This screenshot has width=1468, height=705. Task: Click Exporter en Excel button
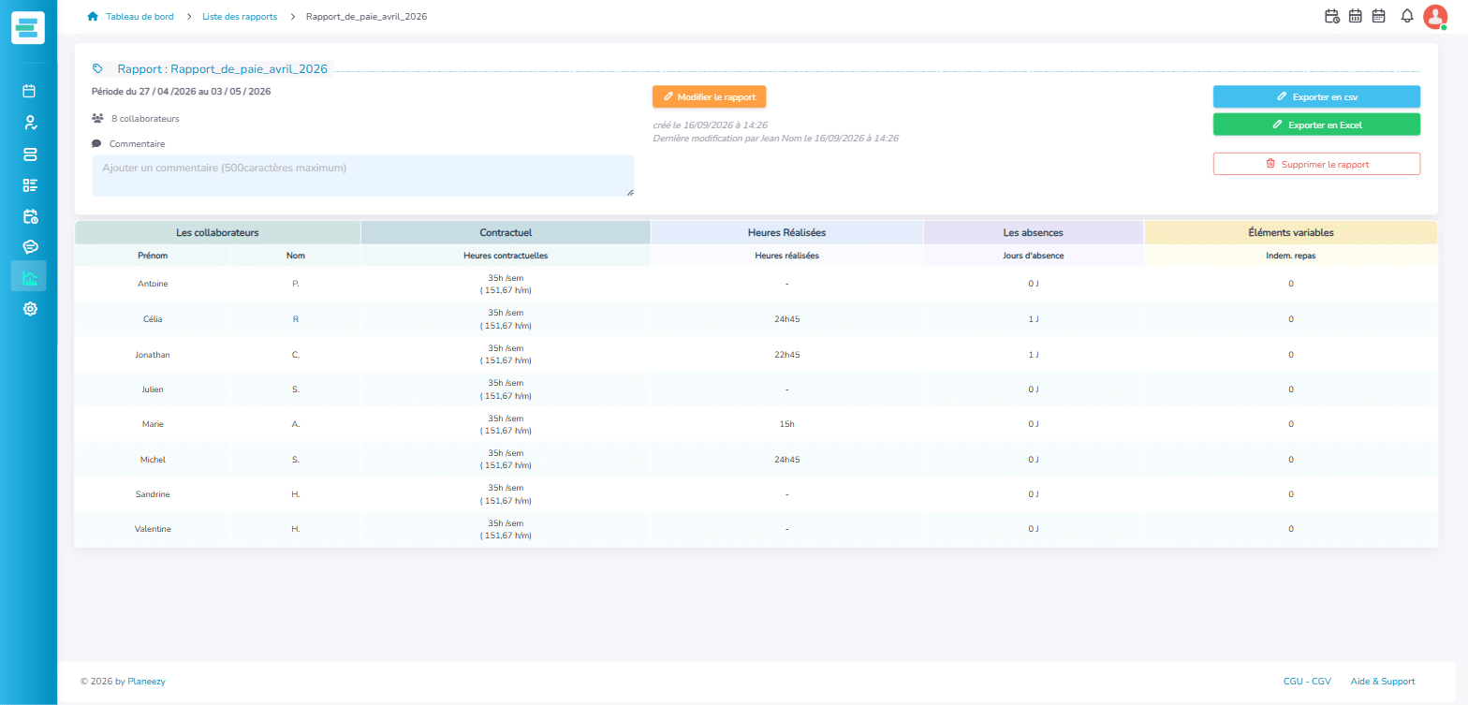(x=1316, y=125)
